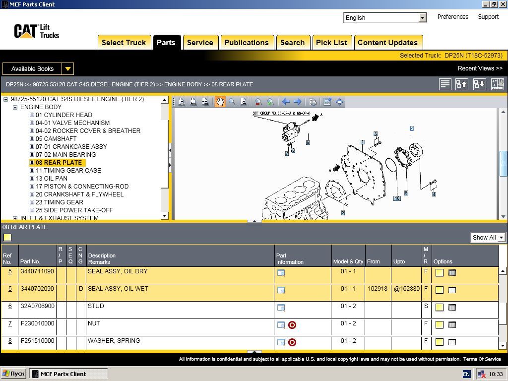Select the pan hand tool in diagram toolbar
508x381 pixels.
[x=220, y=102]
